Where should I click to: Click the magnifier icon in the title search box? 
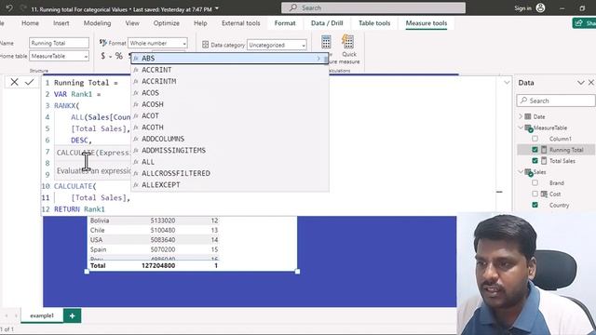(x=292, y=8)
